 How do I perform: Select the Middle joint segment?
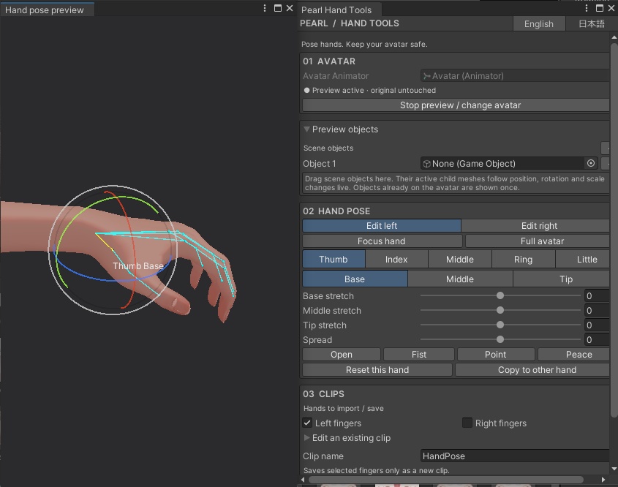coord(460,279)
